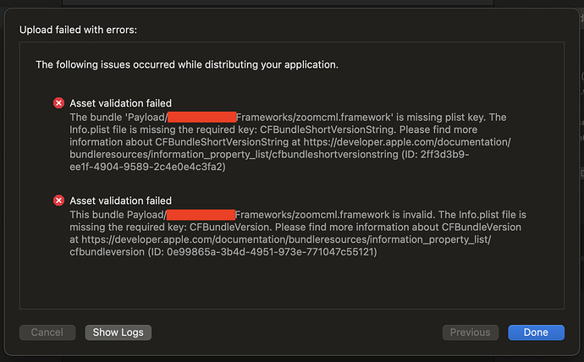Image resolution: width=584 pixels, height=362 pixels.
Task: Click the redacted red bar in first error
Action: tap(201, 117)
